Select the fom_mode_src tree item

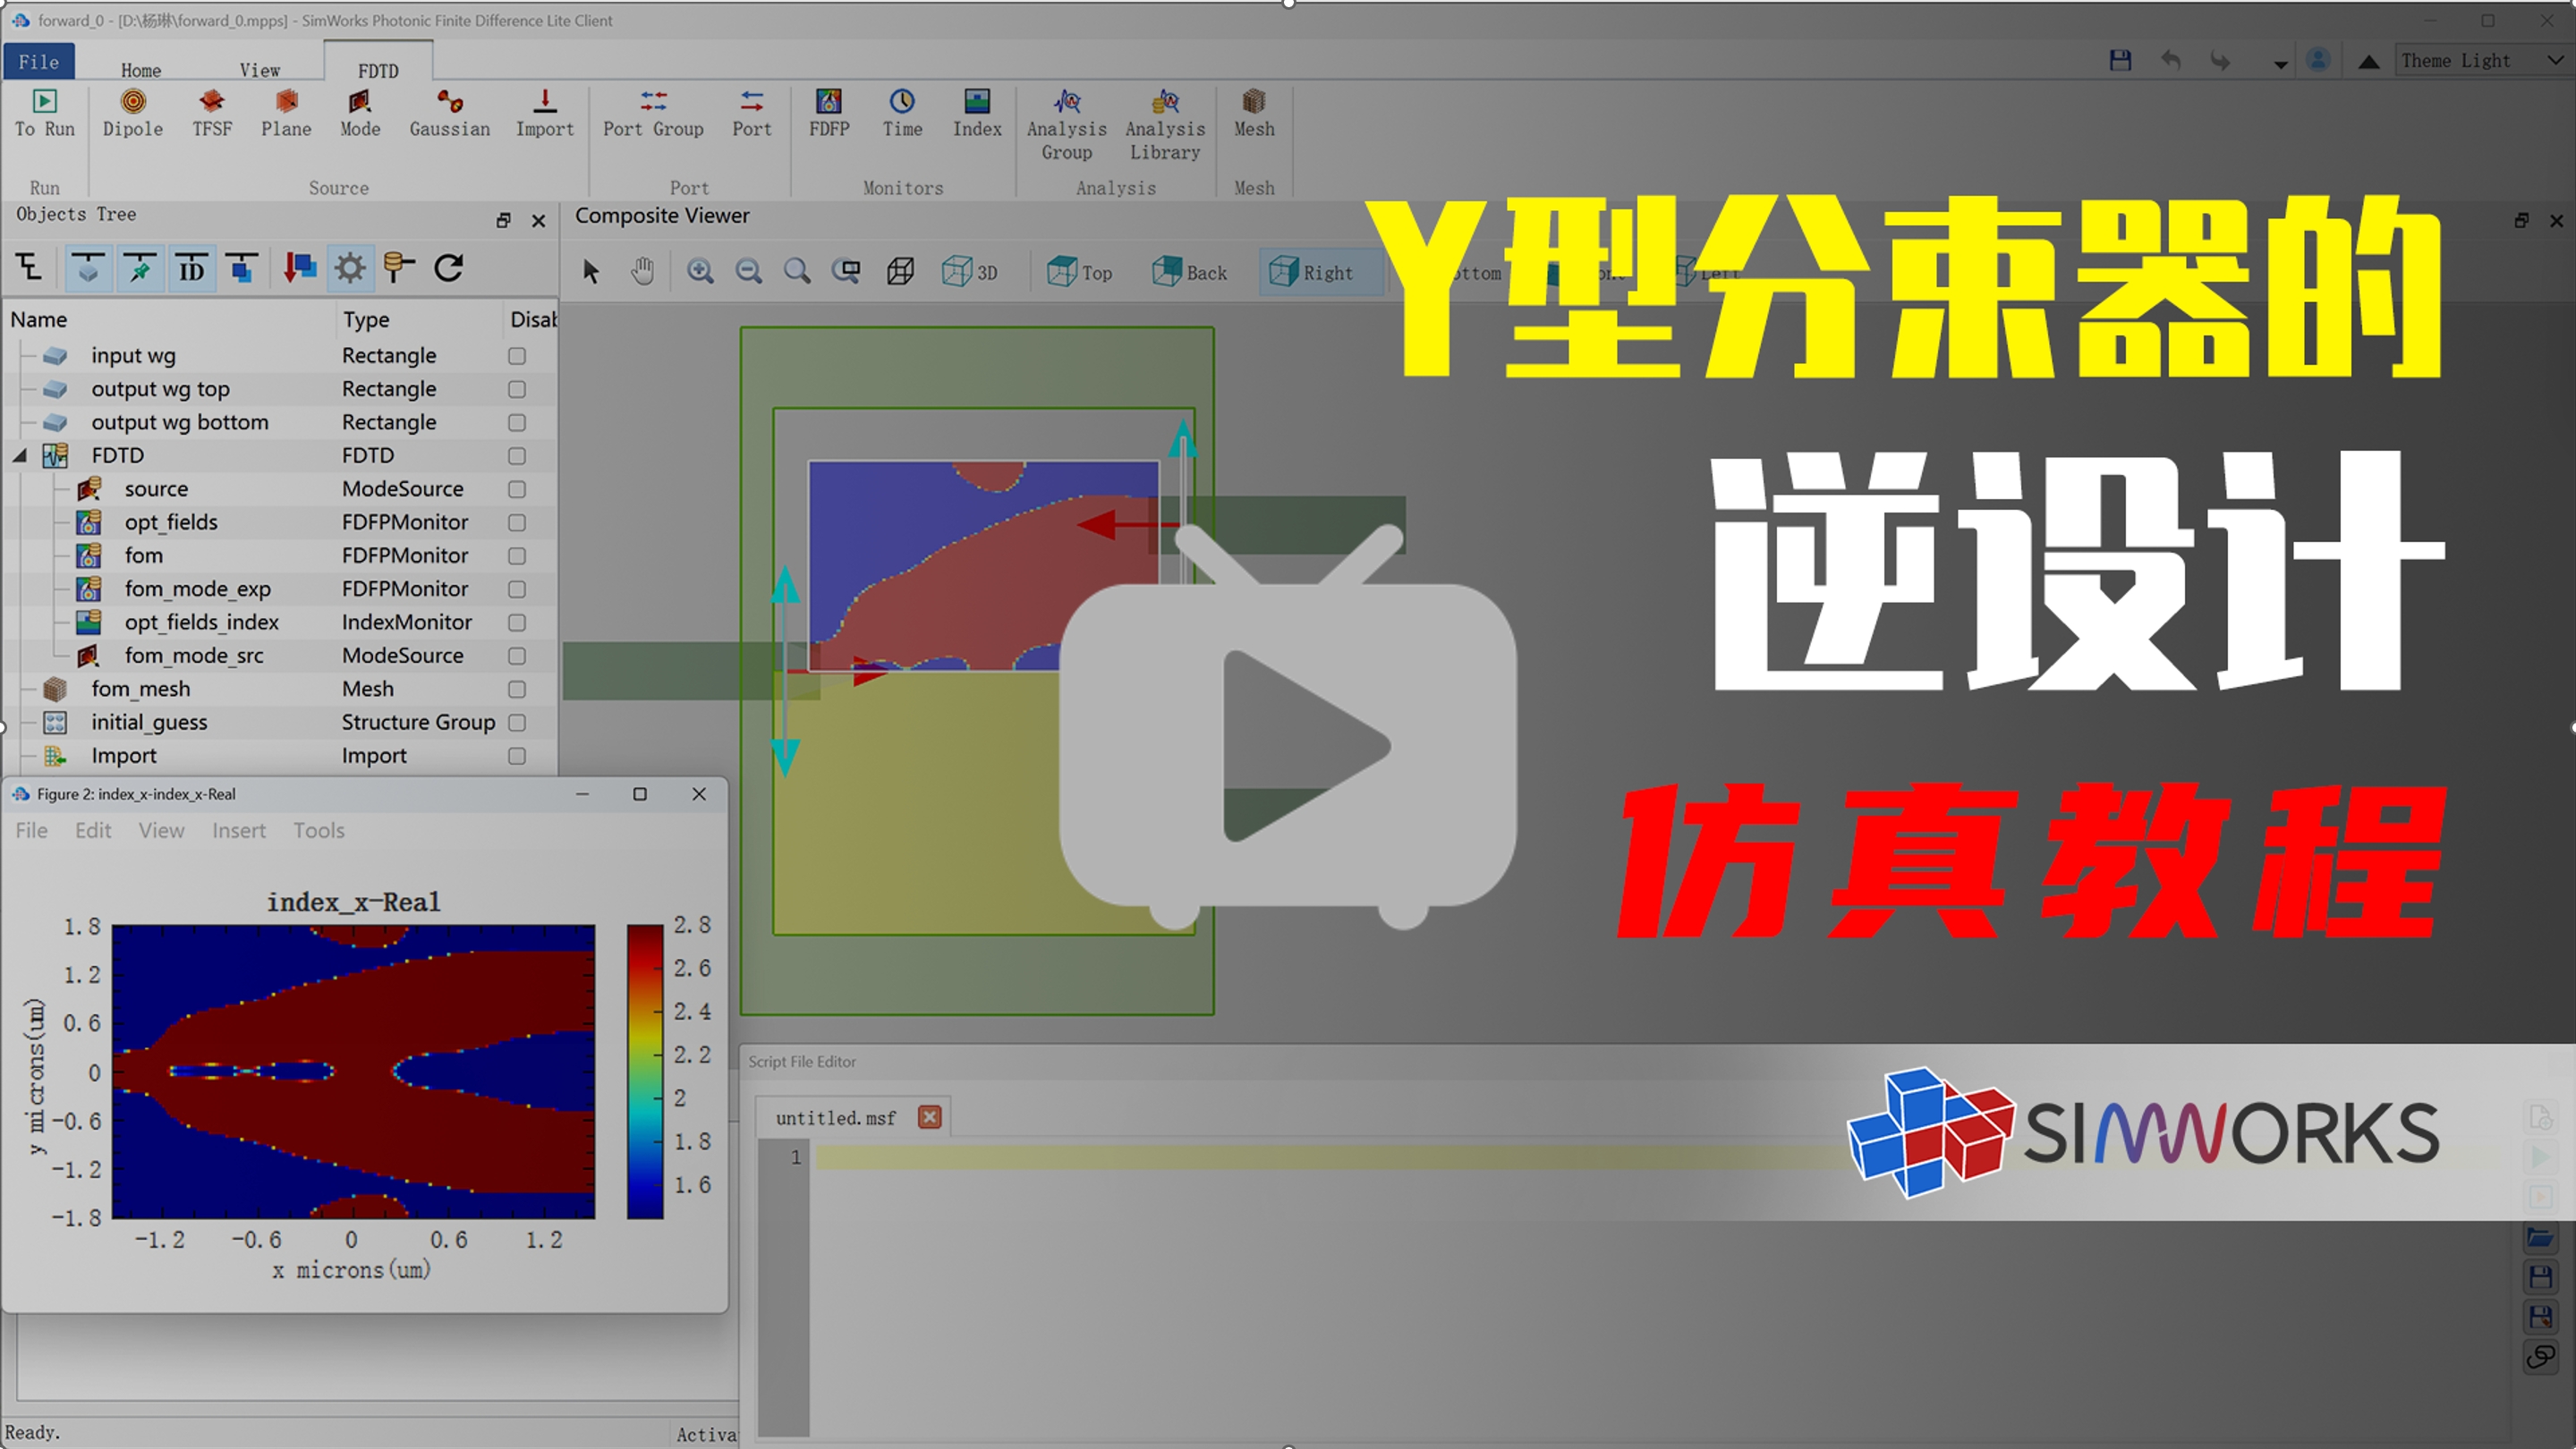tap(194, 656)
